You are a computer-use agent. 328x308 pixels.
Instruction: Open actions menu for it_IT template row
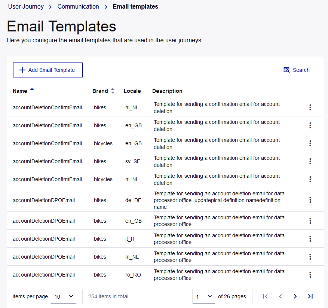[310, 239]
